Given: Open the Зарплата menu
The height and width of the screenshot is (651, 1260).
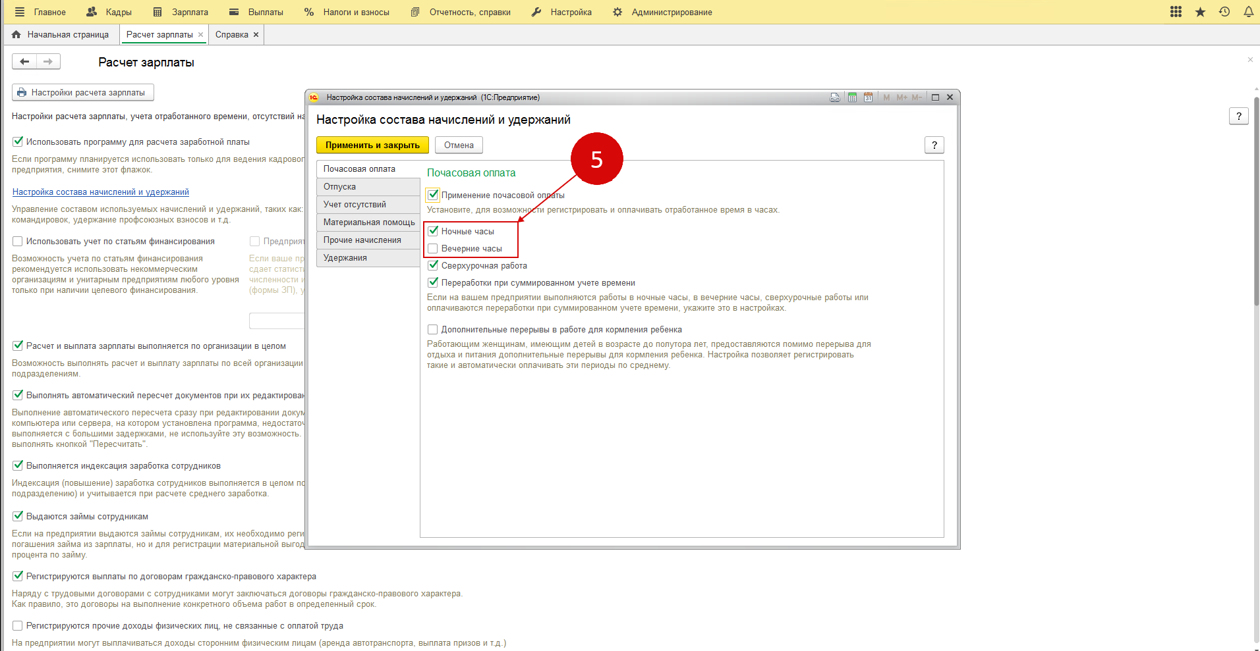Looking at the screenshot, I should click(181, 12).
